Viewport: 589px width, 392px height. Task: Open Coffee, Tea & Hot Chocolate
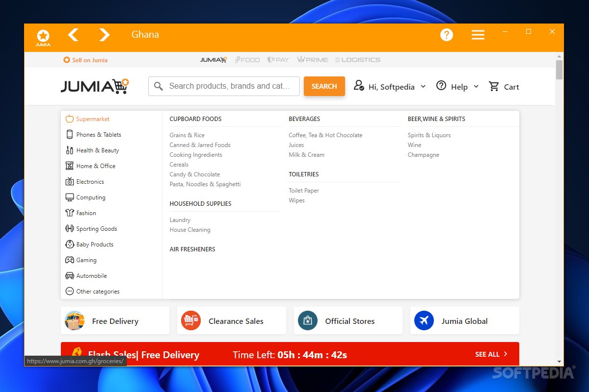pyautogui.click(x=325, y=135)
